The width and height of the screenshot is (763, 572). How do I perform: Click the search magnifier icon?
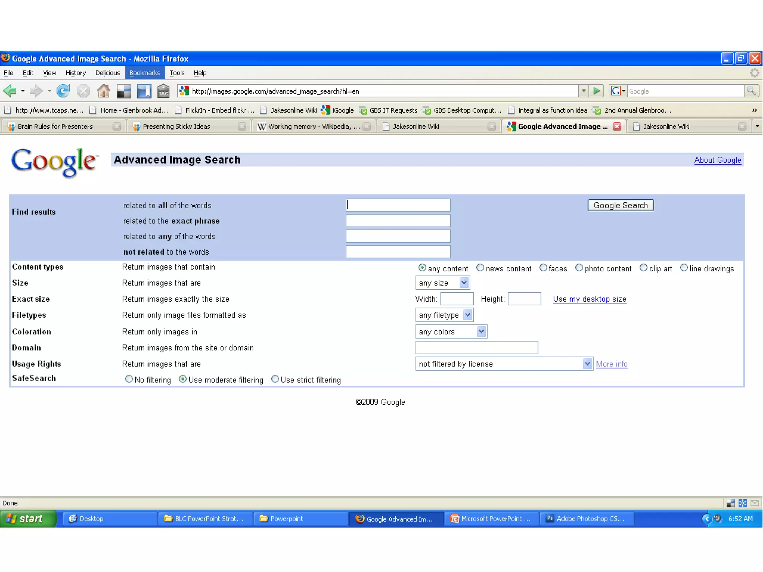(751, 91)
